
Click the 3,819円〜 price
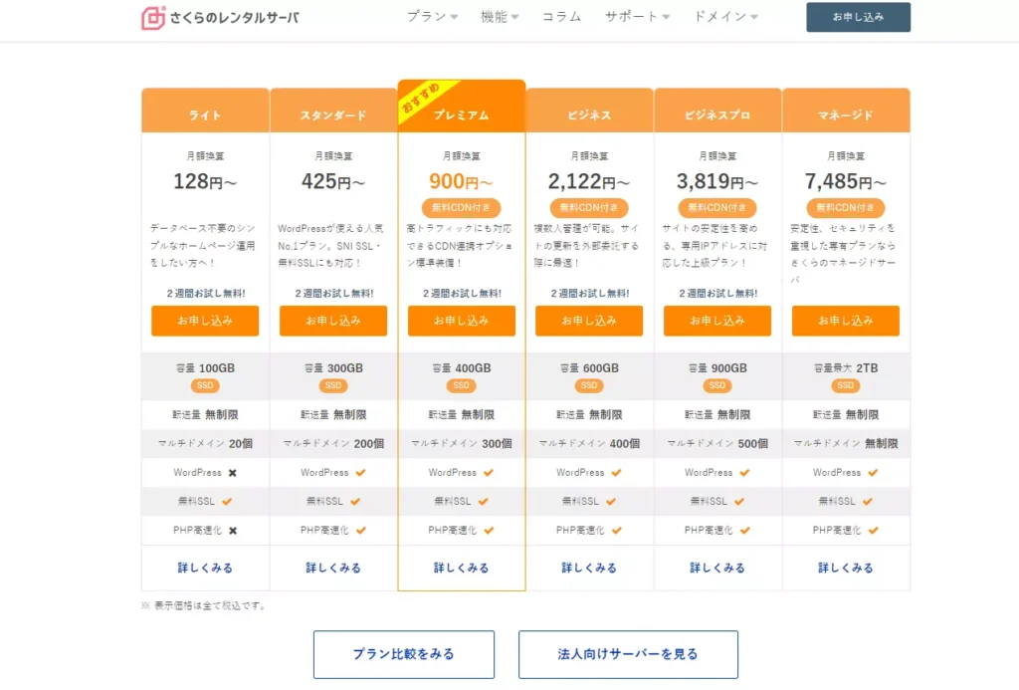point(716,181)
